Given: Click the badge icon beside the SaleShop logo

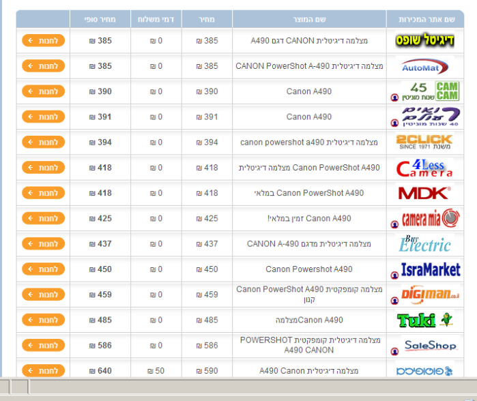Looking at the screenshot, I should (x=394, y=352).
